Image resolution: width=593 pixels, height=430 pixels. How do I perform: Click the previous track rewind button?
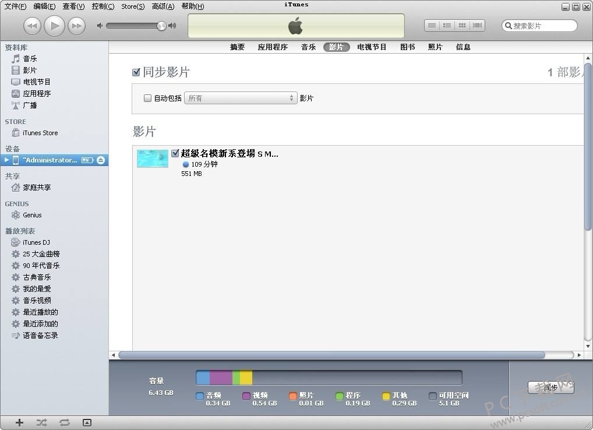point(32,26)
